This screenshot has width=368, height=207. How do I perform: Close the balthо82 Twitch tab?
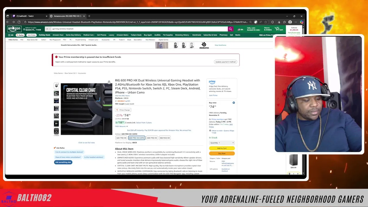click(47, 16)
